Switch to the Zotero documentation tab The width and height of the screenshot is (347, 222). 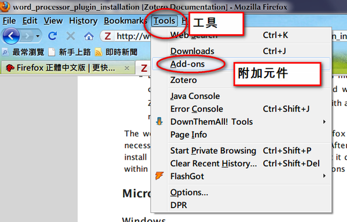144,68
